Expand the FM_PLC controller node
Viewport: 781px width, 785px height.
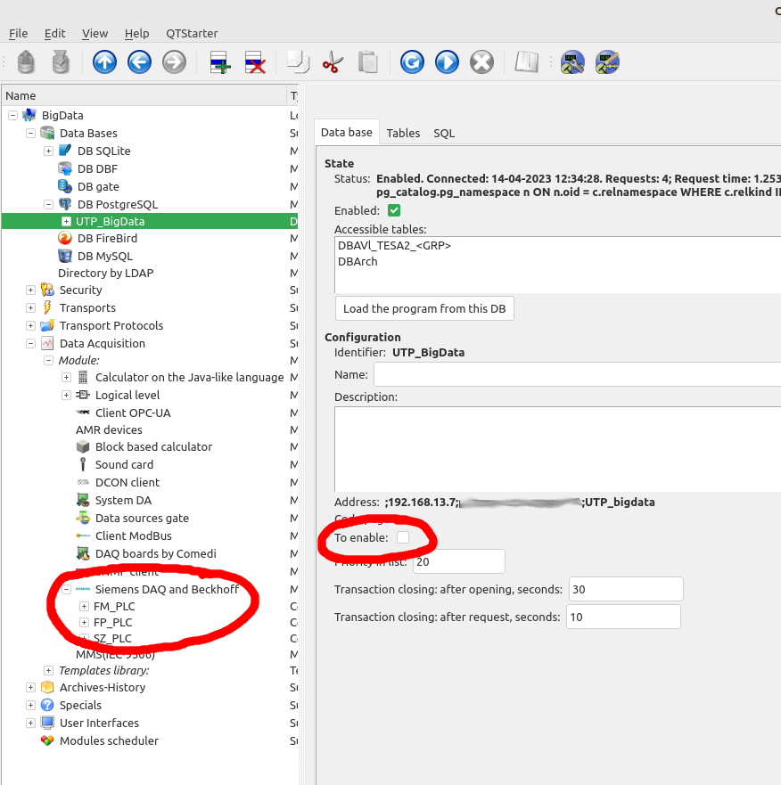pos(85,607)
